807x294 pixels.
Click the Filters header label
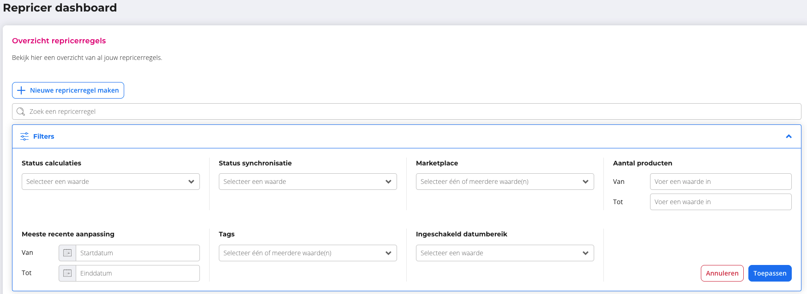[x=44, y=136]
